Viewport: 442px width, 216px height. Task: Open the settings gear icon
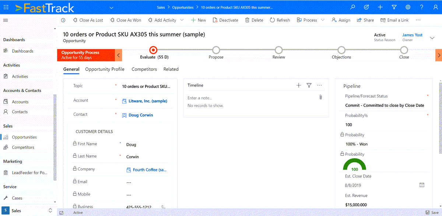coord(408,7)
